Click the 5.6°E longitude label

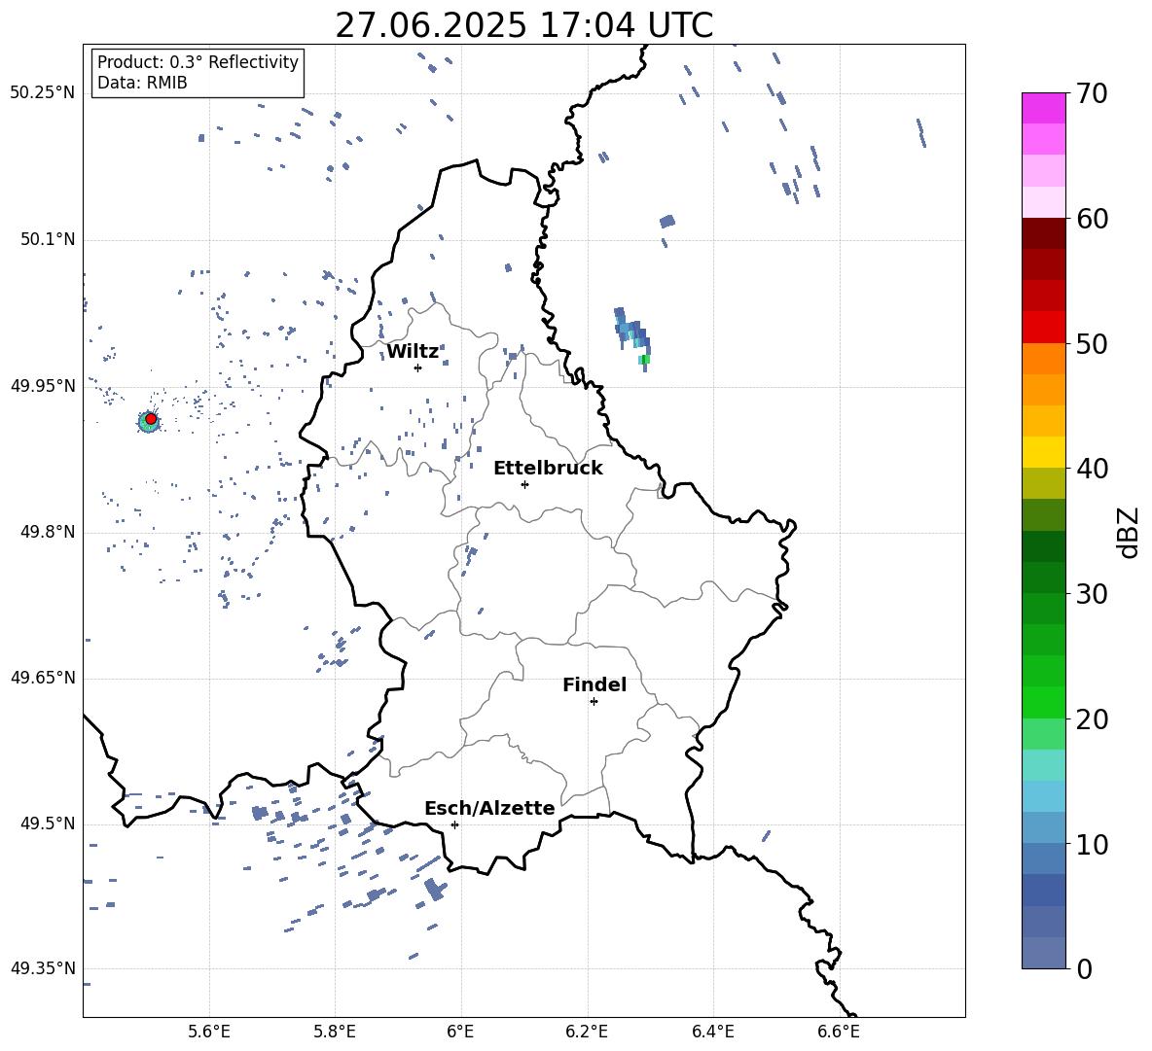(x=209, y=1032)
